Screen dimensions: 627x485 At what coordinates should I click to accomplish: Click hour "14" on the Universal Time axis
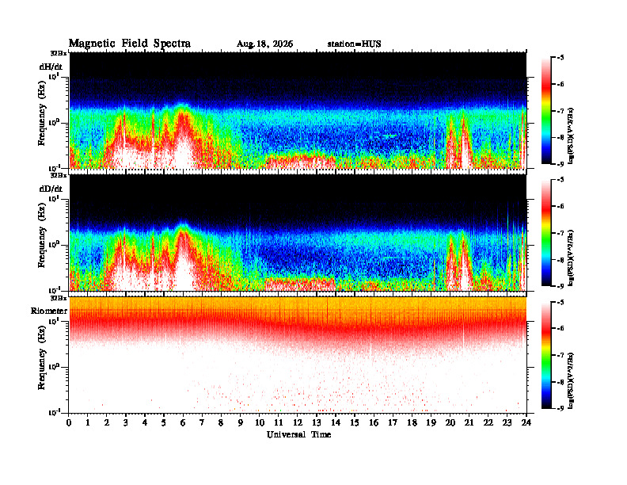(x=336, y=422)
